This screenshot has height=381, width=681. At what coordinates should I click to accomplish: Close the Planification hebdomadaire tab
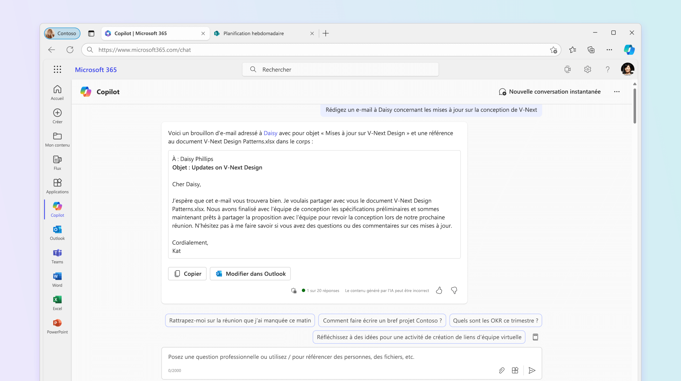pyautogui.click(x=312, y=33)
